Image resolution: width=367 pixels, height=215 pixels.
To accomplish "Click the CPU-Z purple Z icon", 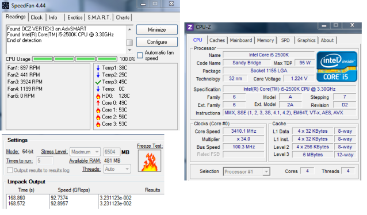I will pyautogui.click(x=190, y=28).
